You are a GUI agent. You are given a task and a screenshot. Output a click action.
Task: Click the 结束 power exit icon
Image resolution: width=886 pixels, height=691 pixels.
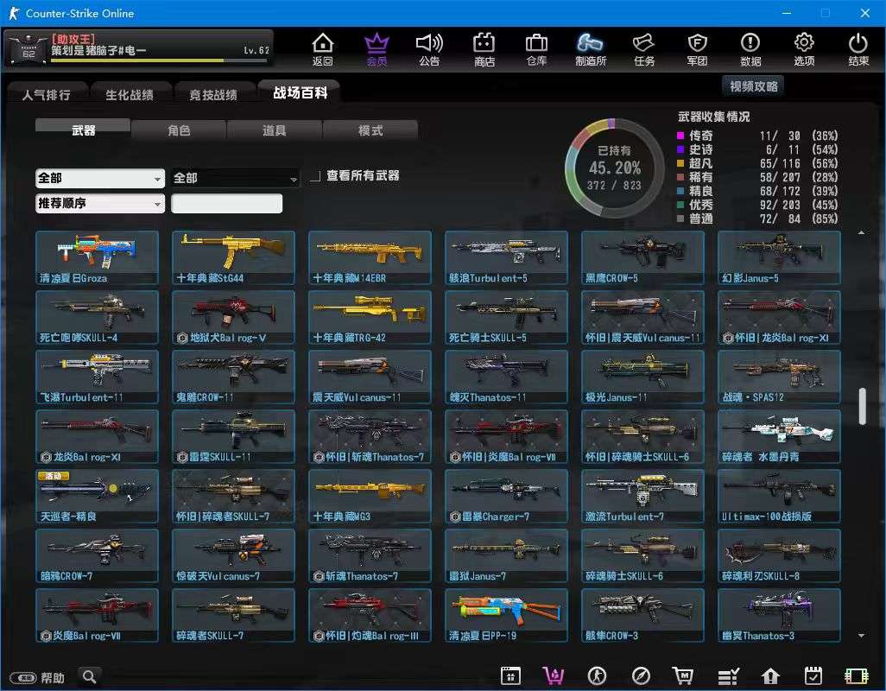[858, 49]
